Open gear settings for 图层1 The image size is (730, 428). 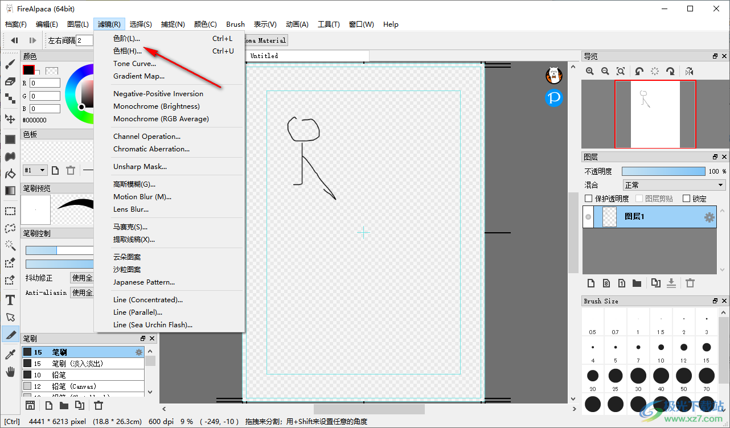point(709,217)
